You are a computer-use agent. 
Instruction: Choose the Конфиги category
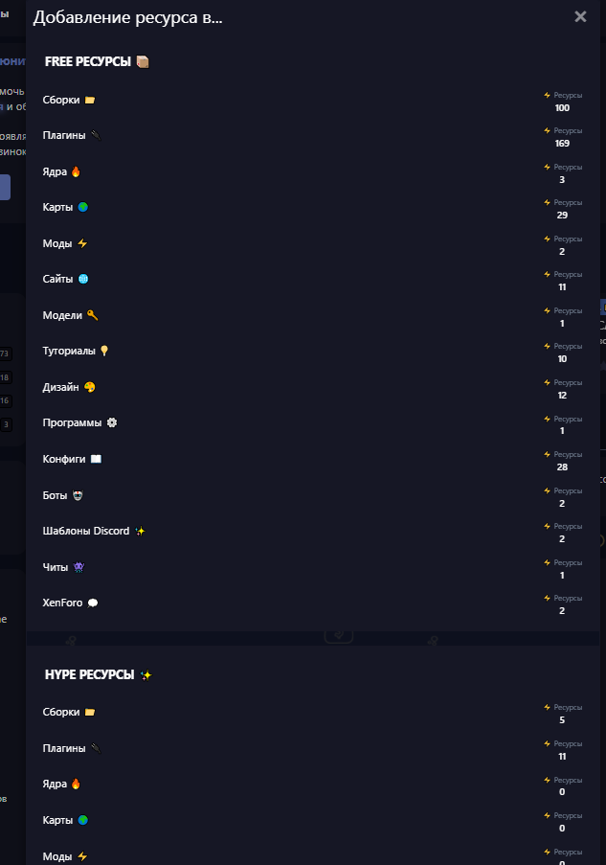(x=64, y=459)
